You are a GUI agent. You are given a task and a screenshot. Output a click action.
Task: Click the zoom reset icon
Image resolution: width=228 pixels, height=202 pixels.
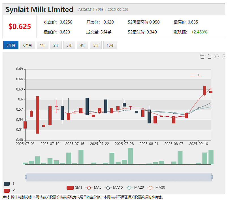(x=209, y=56)
